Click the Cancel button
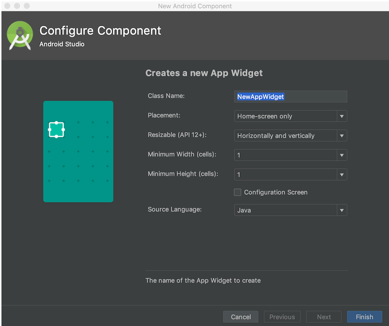Screen dimensions: 389x326 240,317
